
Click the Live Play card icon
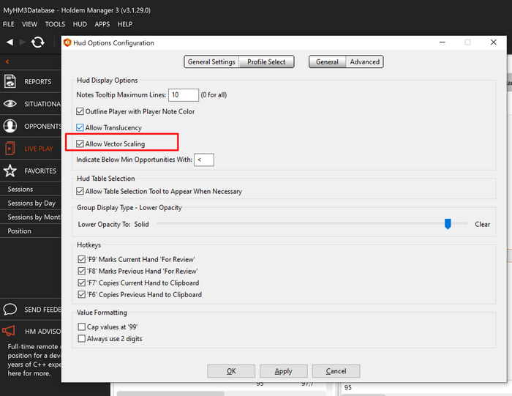[x=10, y=149]
